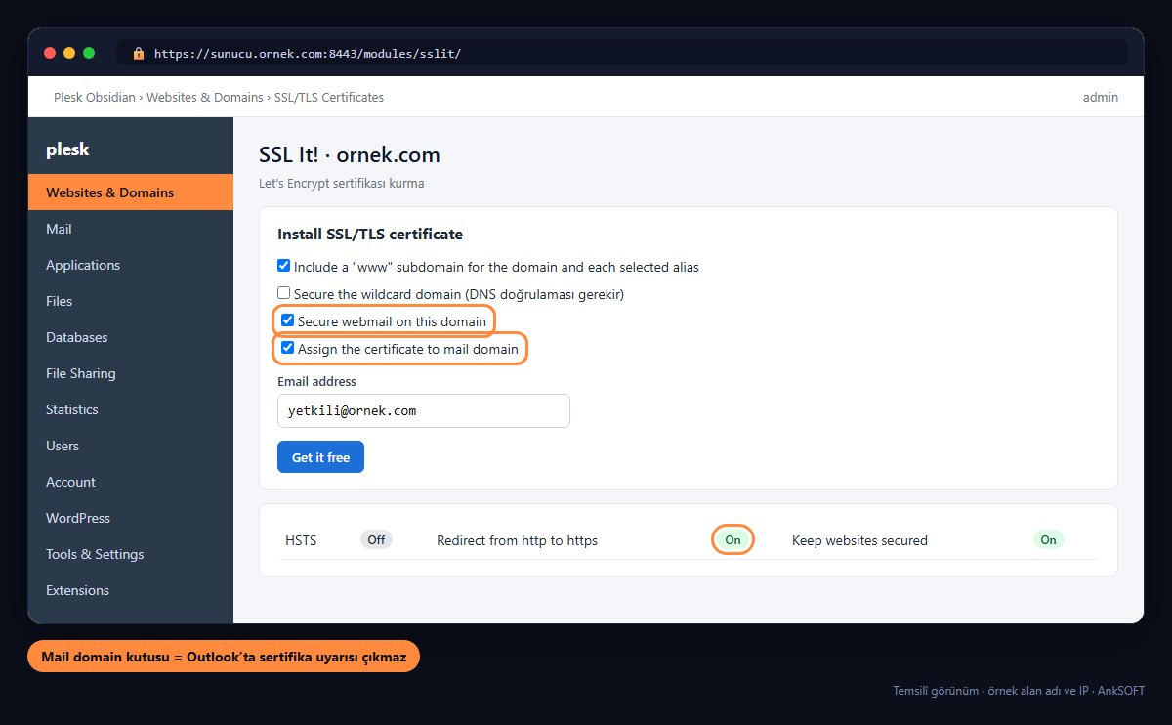Viewport: 1172px width, 725px height.
Task: Click the red window dot
Action: (x=49, y=53)
